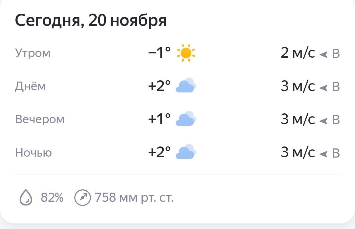This screenshot has width=355, height=229.
Task: Click the humidity droplet icon
Action: (x=26, y=198)
